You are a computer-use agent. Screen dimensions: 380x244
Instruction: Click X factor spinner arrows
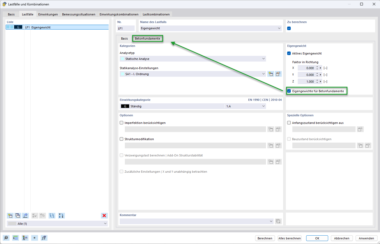317,68
